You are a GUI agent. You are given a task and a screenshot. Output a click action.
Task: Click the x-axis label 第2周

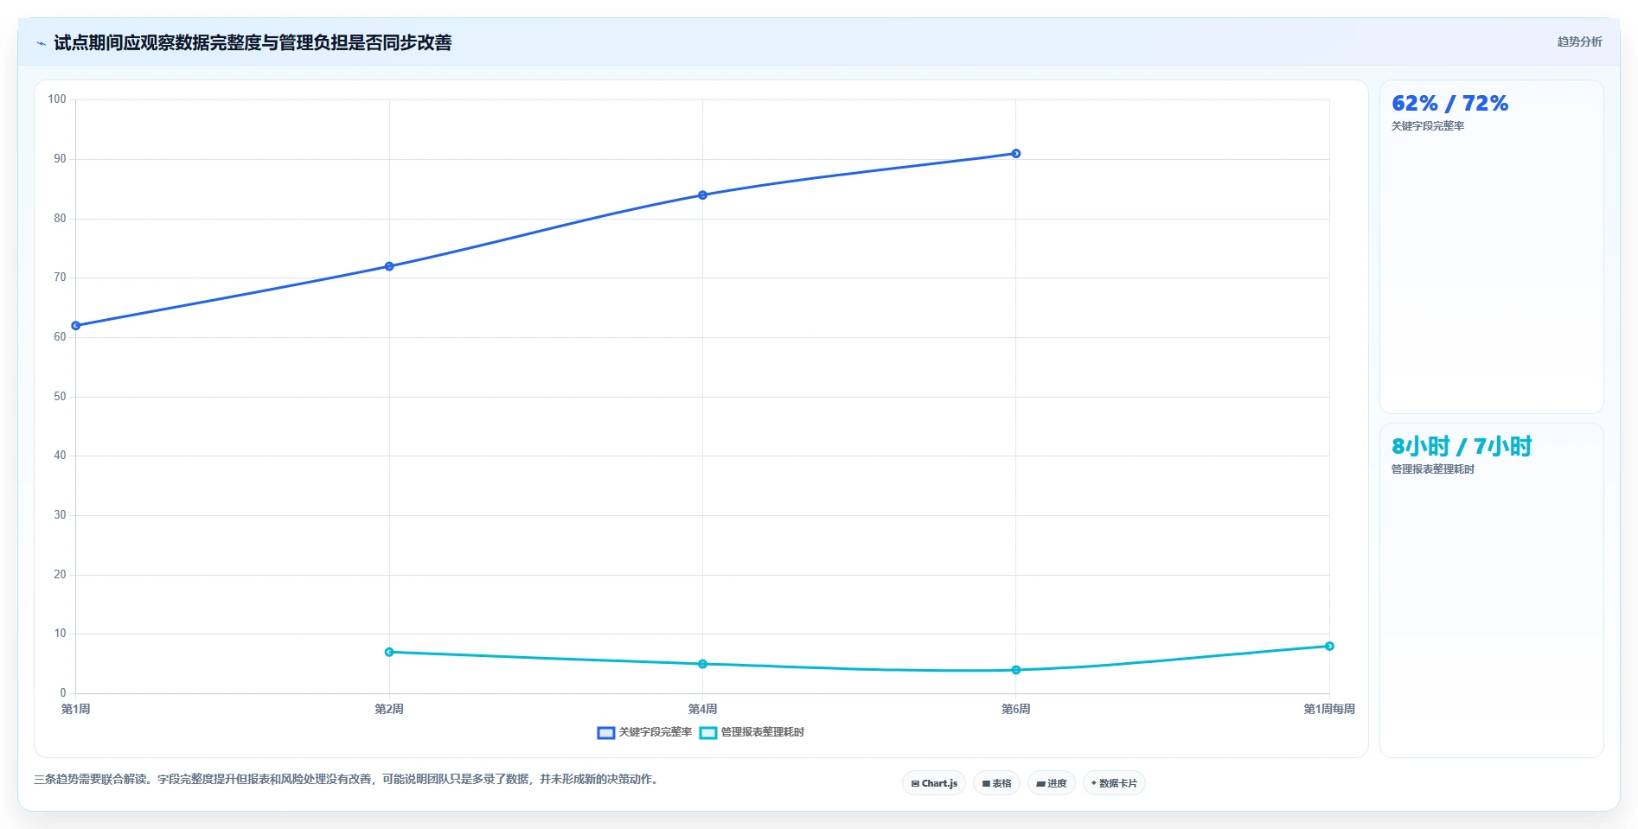[x=389, y=709]
